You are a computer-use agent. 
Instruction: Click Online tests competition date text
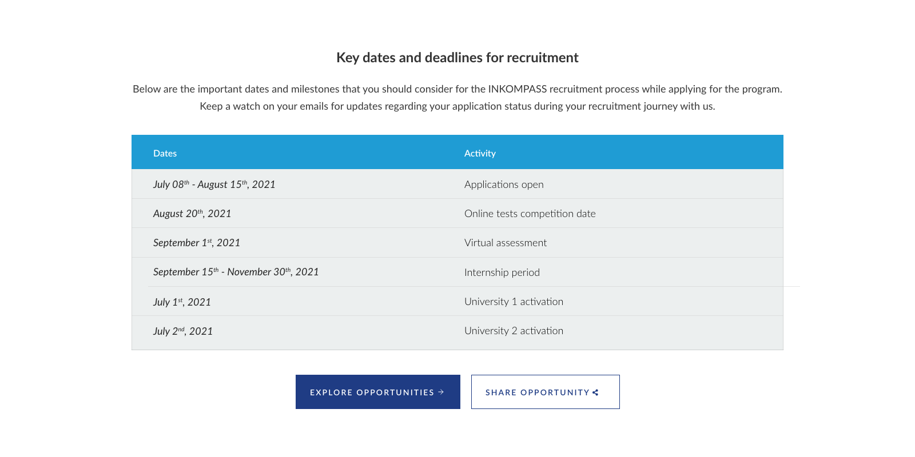point(530,214)
